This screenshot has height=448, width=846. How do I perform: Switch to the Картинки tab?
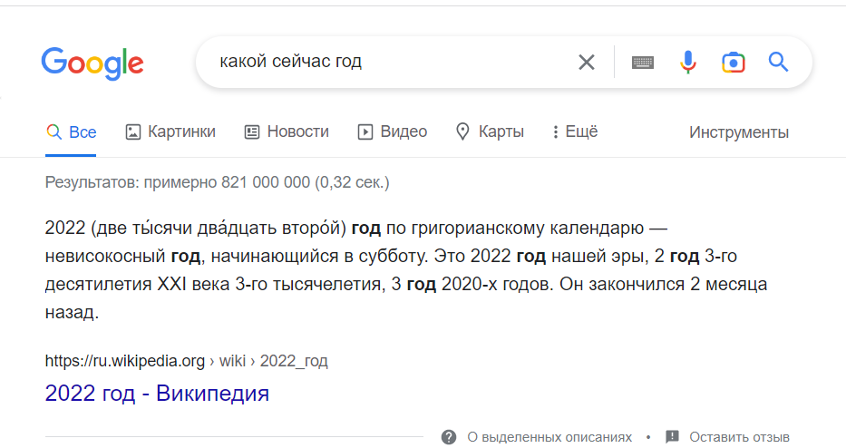pos(170,131)
